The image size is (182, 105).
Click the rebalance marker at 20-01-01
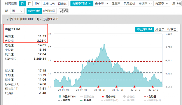click(62, 86)
